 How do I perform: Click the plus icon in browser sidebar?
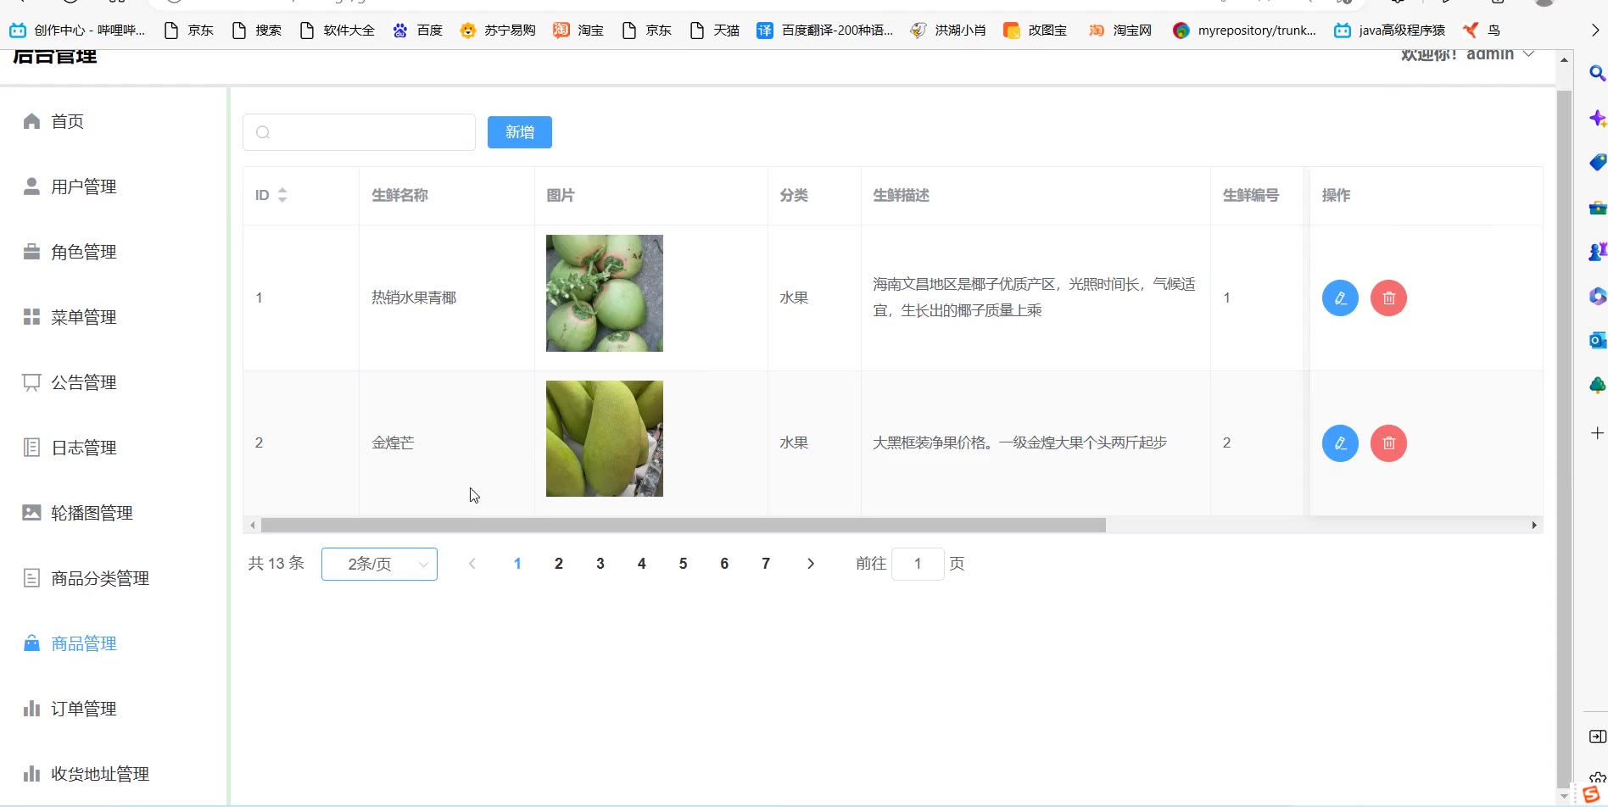1597,433
